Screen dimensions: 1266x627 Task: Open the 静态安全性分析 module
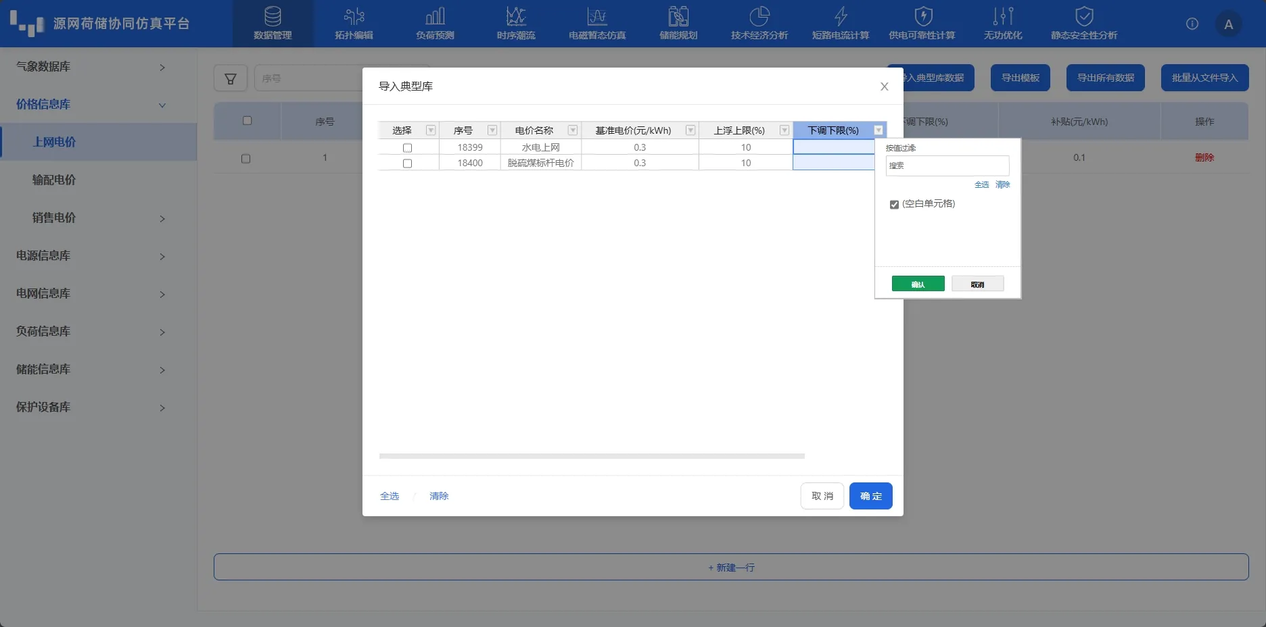coord(1084,24)
